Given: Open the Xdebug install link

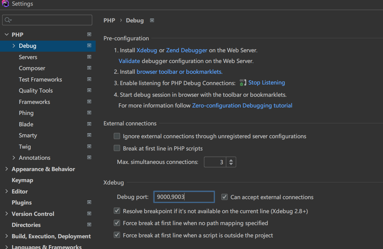Looking at the screenshot, I should click(x=147, y=50).
